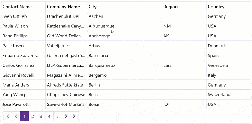Click the Old World Delica... company cell
Image resolution: width=252 pixels, height=124 pixels.
tap(66, 36)
